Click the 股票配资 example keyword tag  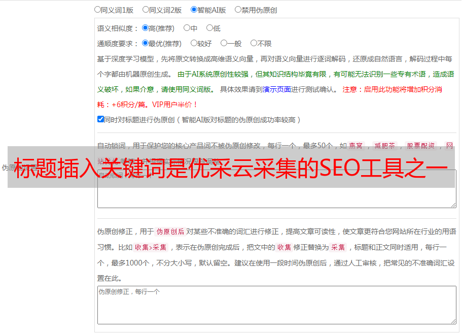421,146
